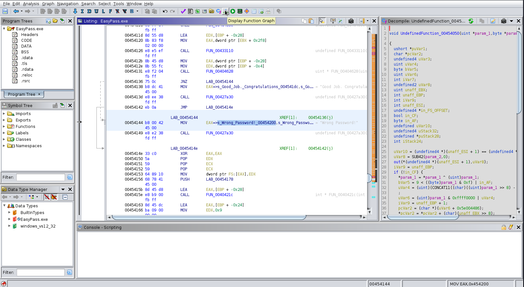524x287 pixels.
Task: Click the XREF 00454136(j) reference
Action: [321, 118]
